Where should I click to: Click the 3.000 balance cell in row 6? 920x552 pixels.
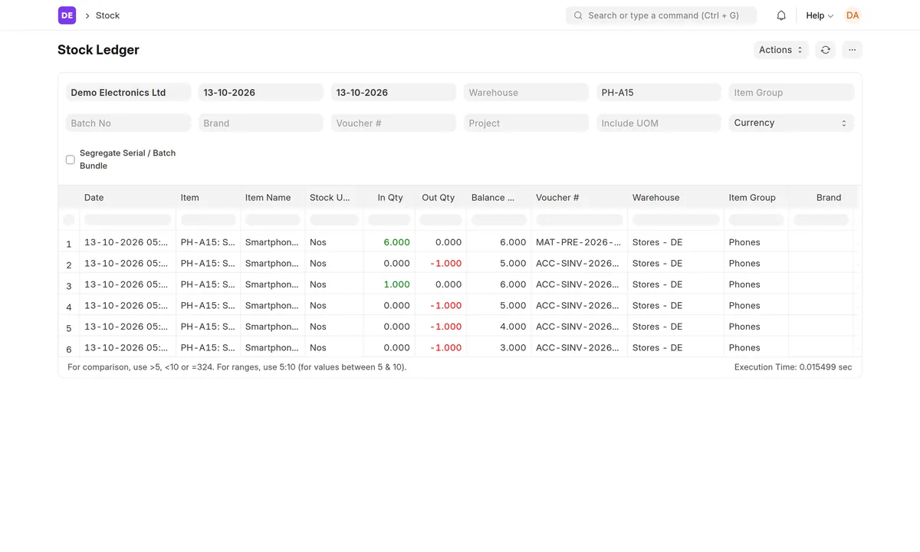[498, 347]
